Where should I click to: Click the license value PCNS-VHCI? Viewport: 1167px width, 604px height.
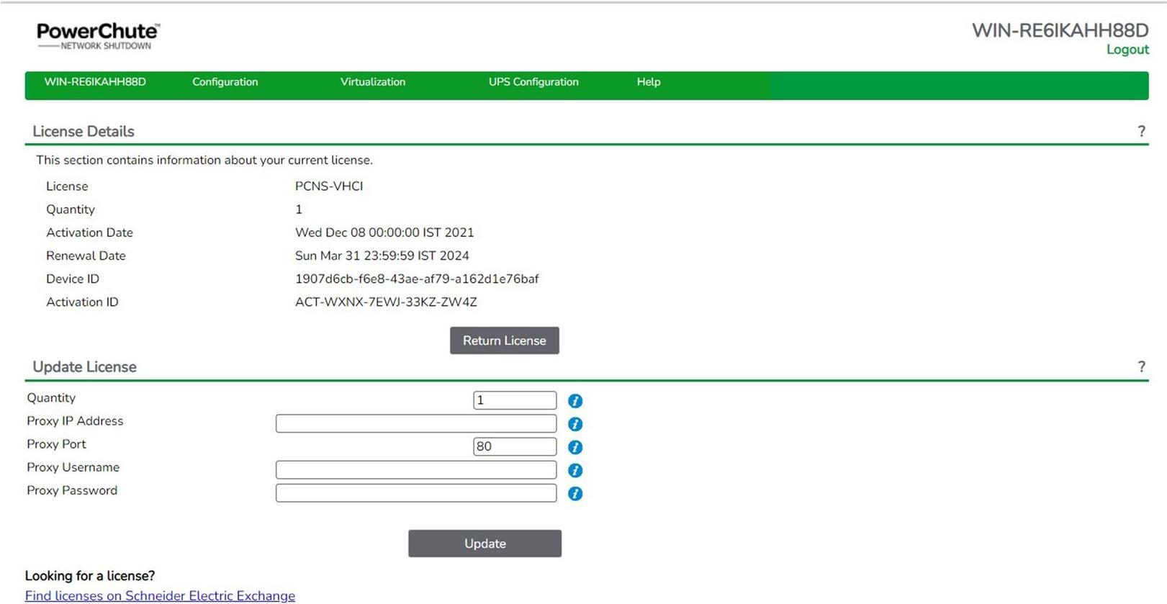pyautogui.click(x=329, y=186)
